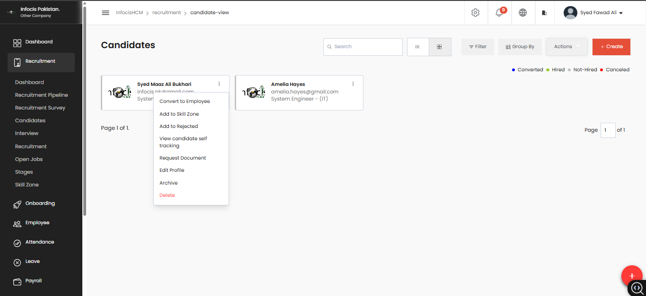This screenshot has height=296, width=646.
Task: Open the settings gear icon
Action: coord(475,13)
